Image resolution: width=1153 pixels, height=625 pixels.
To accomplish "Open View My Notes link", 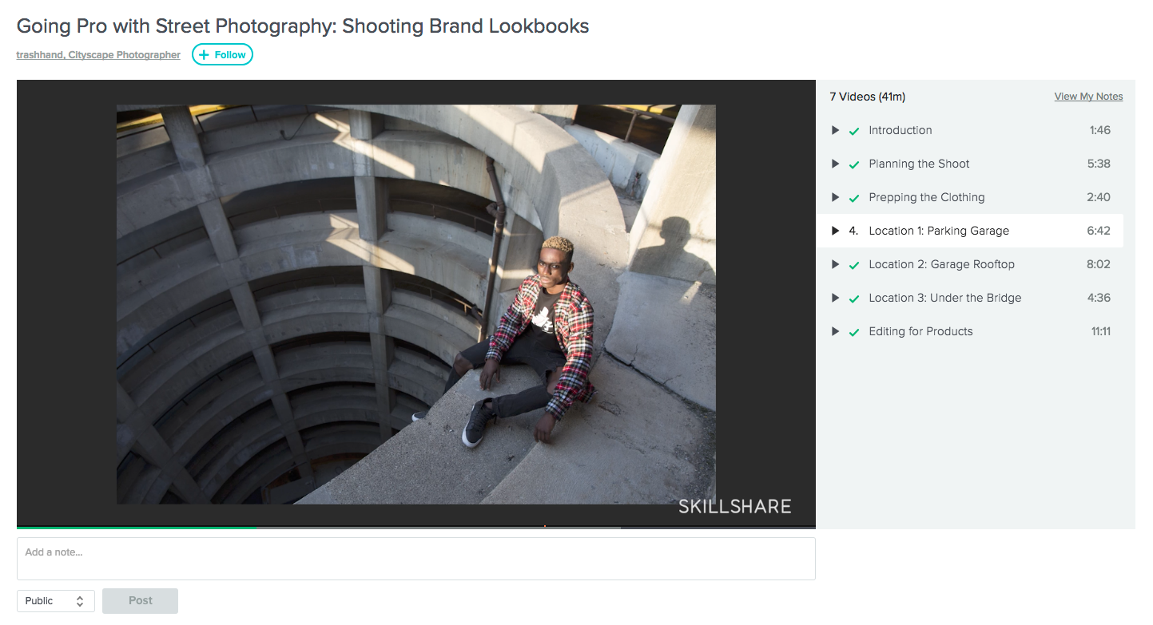I will pyautogui.click(x=1088, y=97).
